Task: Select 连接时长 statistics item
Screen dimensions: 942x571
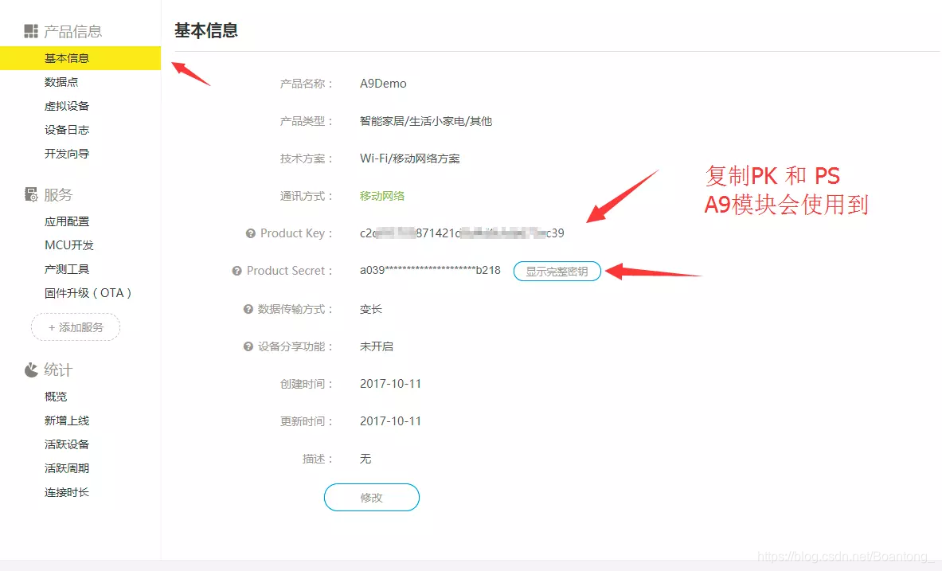Action: click(x=66, y=492)
